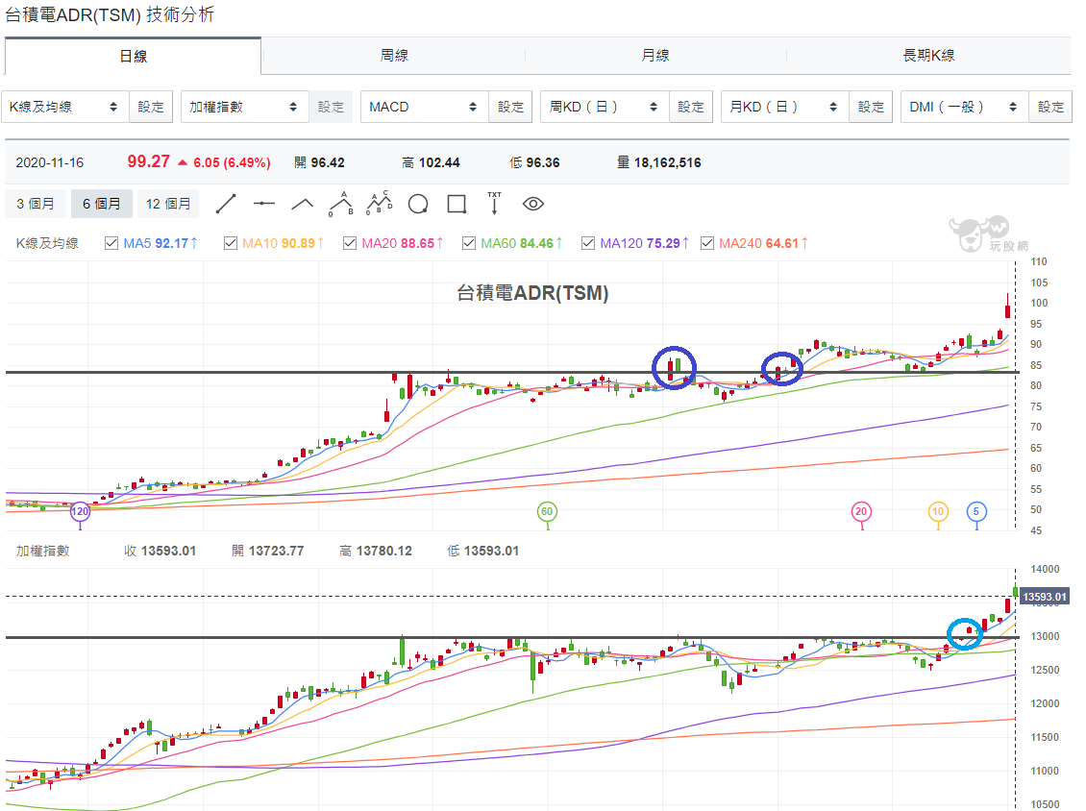
Task: Select the TXT text annotation tool
Action: pyautogui.click(x=495, y=204)
